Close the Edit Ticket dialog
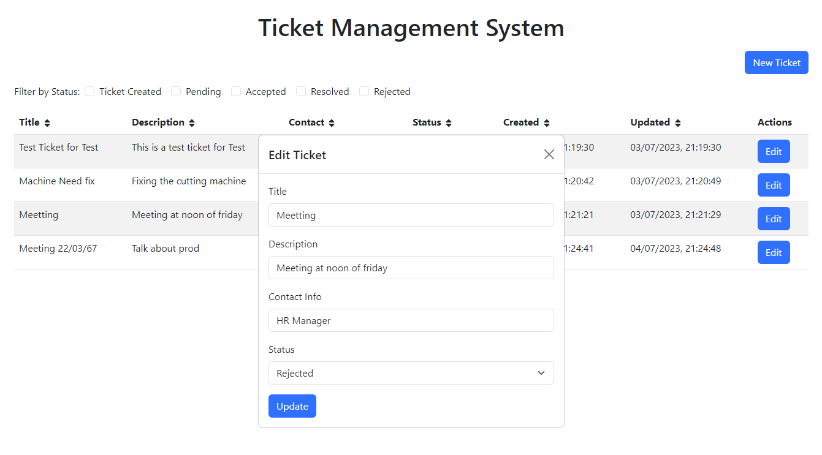The image size is (822, 455). (549, 154)
